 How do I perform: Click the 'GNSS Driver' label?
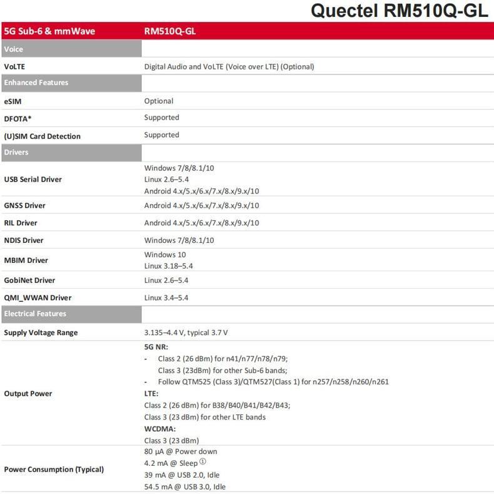(x=24, y=205)
